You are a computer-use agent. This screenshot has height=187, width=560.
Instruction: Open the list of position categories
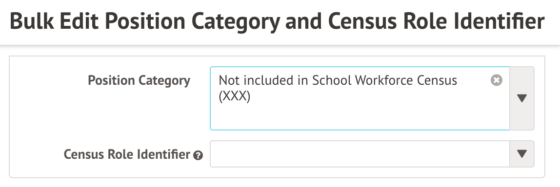522,98
